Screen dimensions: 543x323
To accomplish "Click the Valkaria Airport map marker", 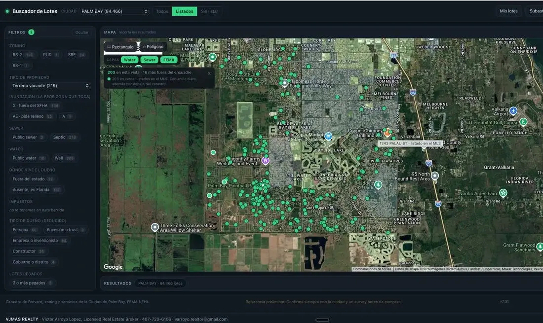I will [x=513, y=111].
